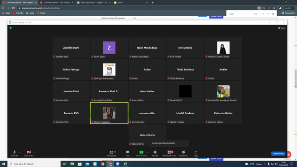Close the find-in-page bar
This screenshot has width=297, height=167.
[x=273, y=14]
